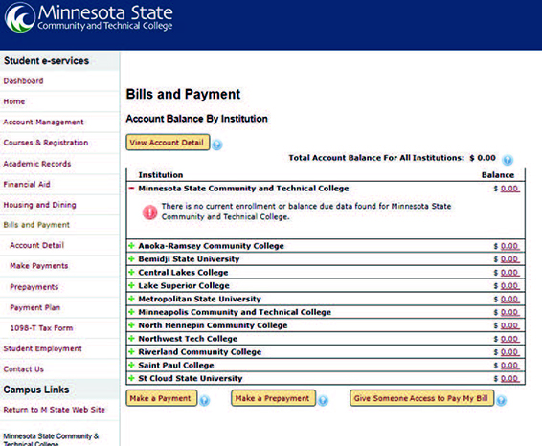Click Campus Links sidebar heading
Image resolution: width=542 pixels, height=446 pixels.
(x=36, y=390)
